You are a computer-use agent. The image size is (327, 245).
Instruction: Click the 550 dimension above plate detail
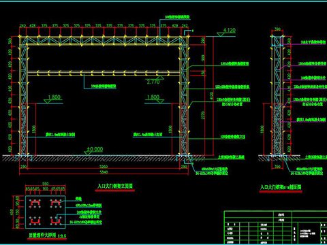pos(46,184)
